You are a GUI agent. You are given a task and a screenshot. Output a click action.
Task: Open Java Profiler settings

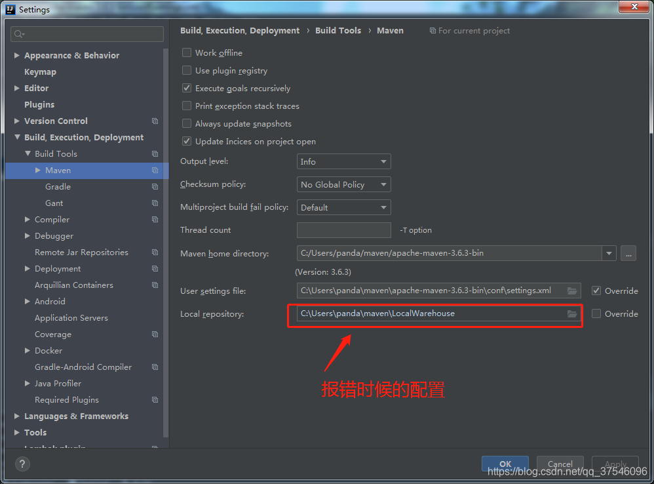coord(58,384)
